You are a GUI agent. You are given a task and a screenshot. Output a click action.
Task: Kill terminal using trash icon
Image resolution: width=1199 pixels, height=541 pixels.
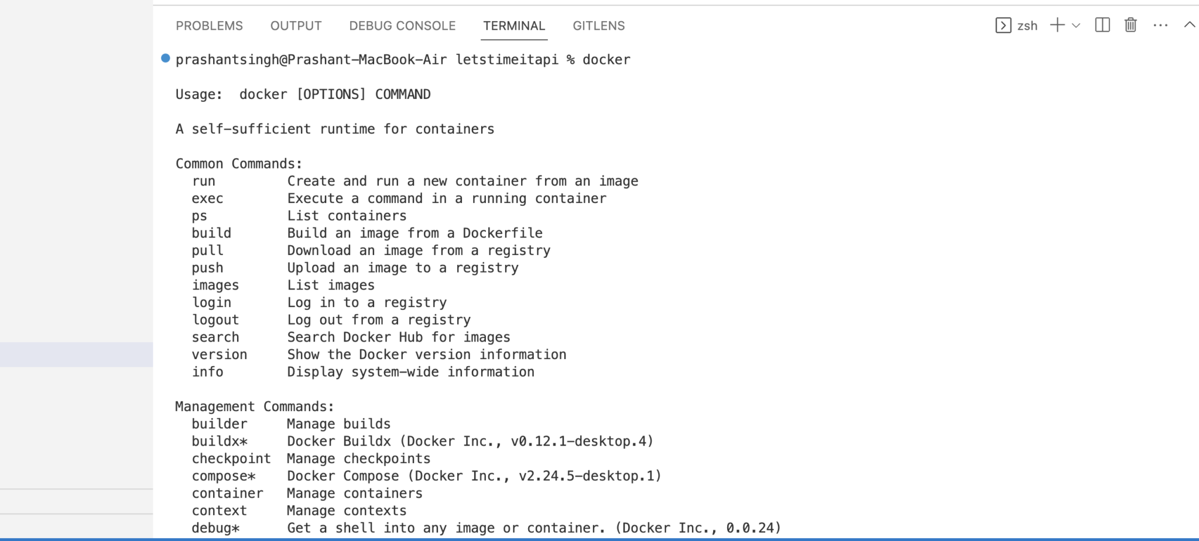click(x=1131, y=25)
